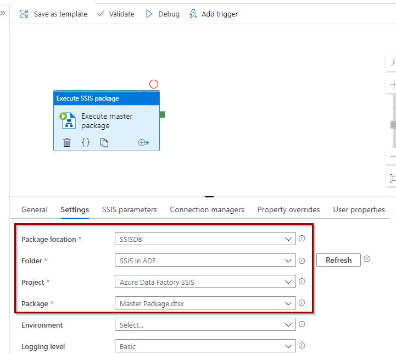Viewport: 396px width, 354px height.
Task: Click Project info icon
Action: point(302,281)
